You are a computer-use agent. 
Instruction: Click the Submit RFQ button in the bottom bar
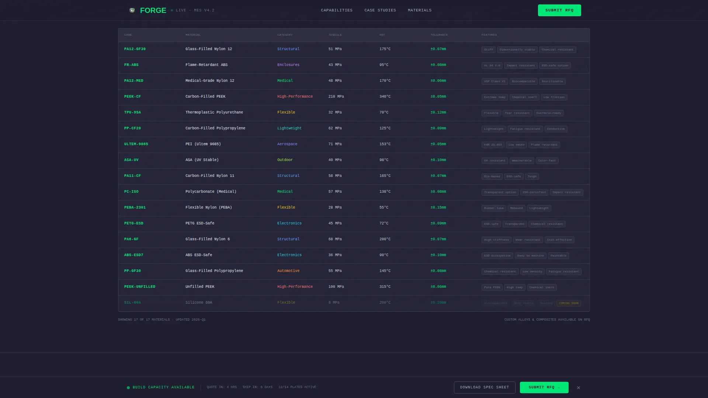click(x=544, y=387)
